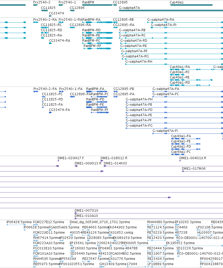Select protein G-oalpha47A-PH

click(139, 99)
